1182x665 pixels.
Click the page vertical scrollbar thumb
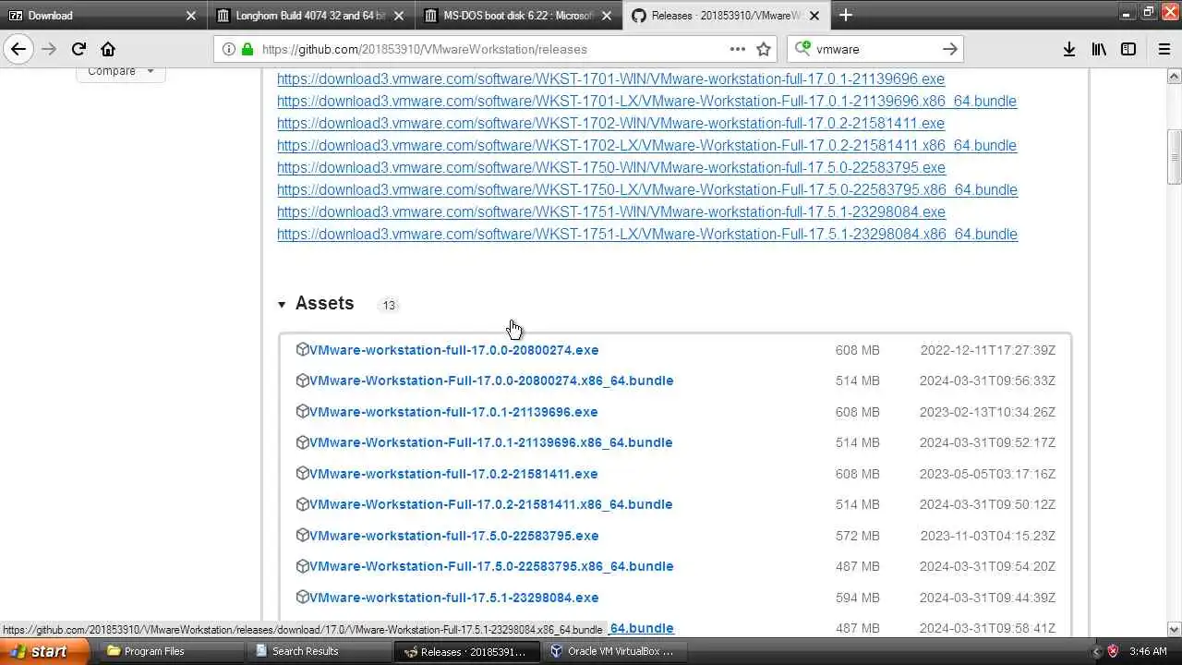pos(1174,157)
